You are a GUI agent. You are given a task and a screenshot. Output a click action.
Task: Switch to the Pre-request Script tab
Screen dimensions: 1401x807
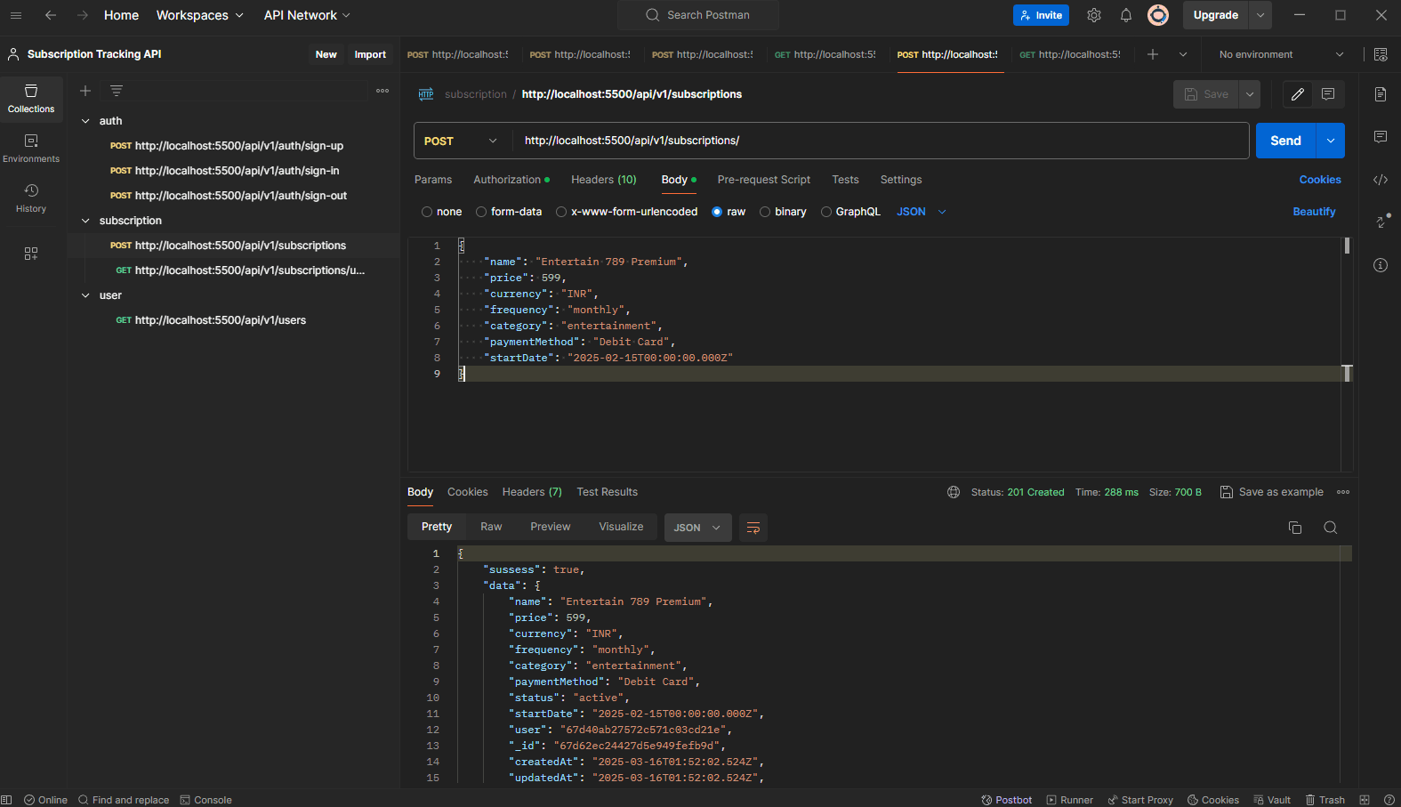(x=764, y=180)
